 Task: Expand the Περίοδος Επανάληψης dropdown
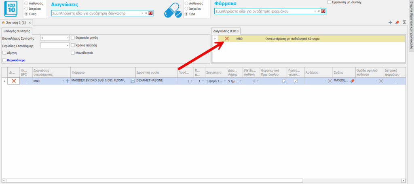coord(68,46)
